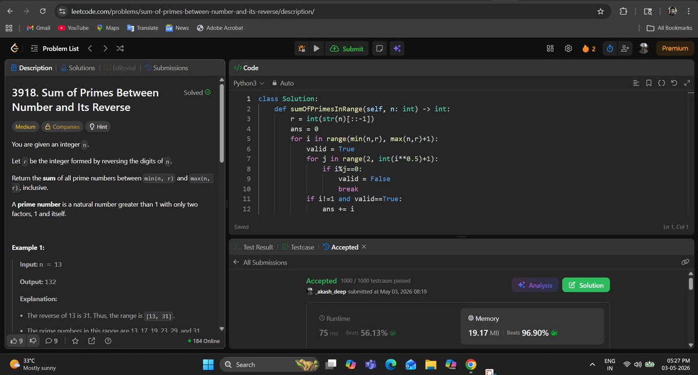The height and width of the screenshot is (375, 698).
Task: Run the code with the play icon
Action: tap(316, 49)
